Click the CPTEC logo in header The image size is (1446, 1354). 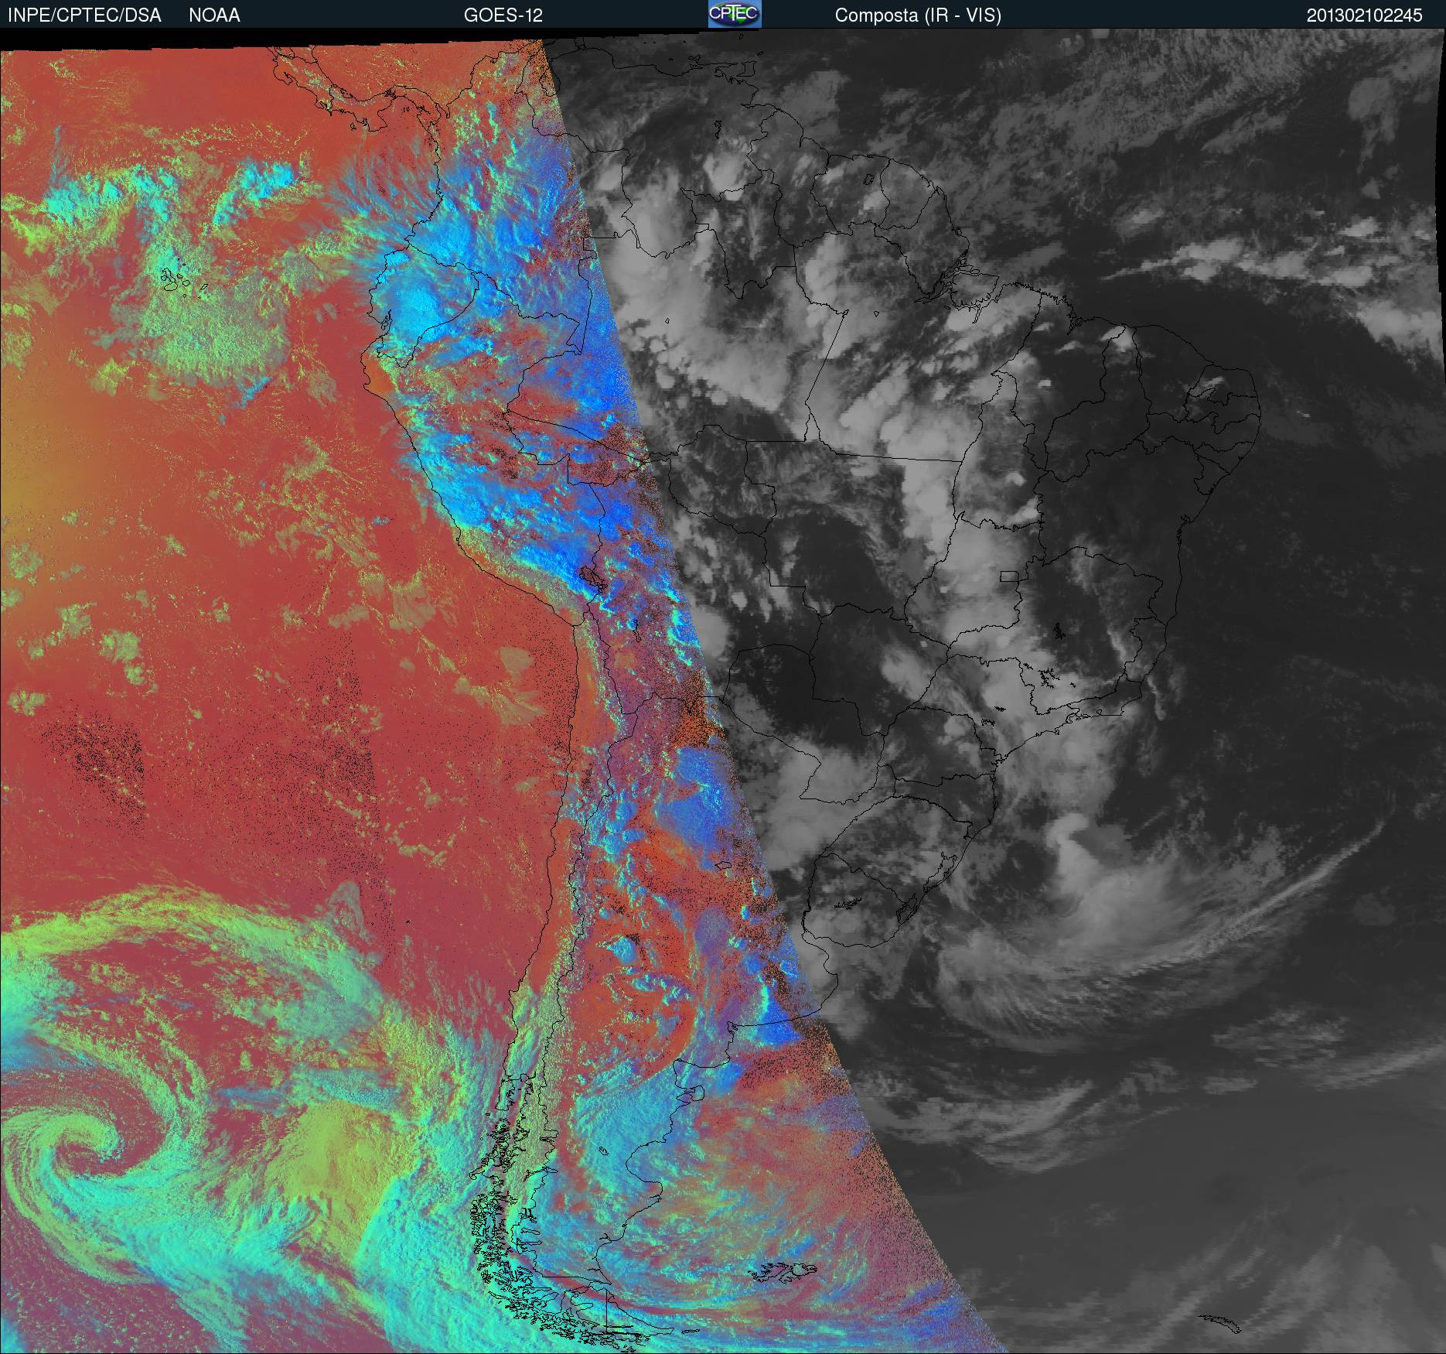(735, 14)
